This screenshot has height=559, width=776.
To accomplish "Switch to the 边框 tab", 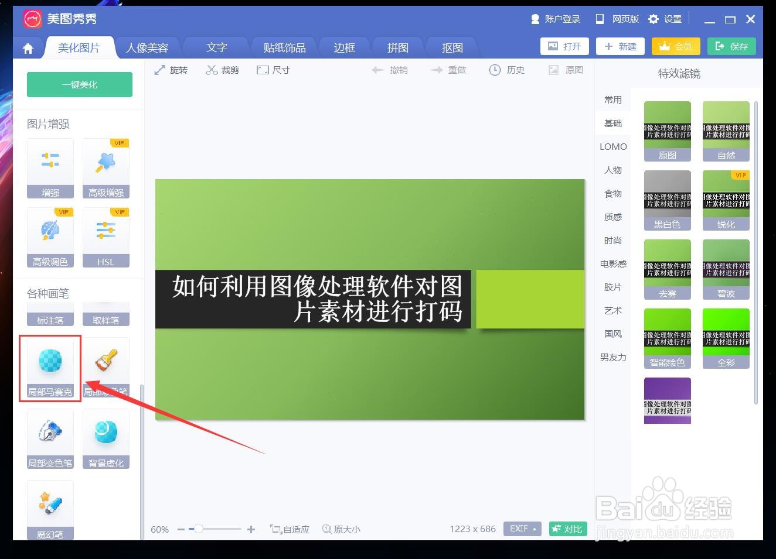I will click(x=345, y=48).
